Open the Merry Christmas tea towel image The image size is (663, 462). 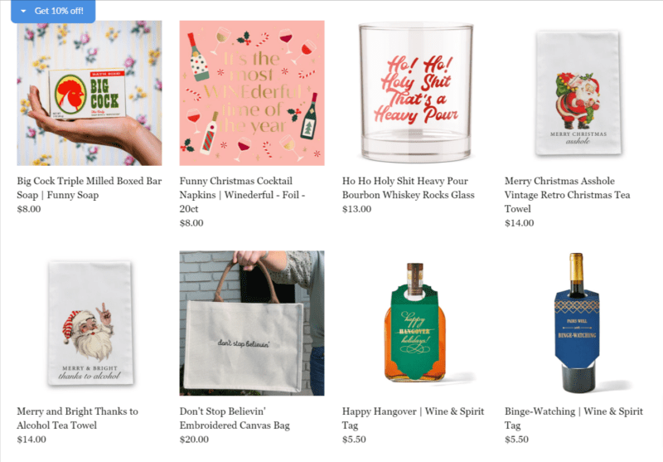coord(577,93)
